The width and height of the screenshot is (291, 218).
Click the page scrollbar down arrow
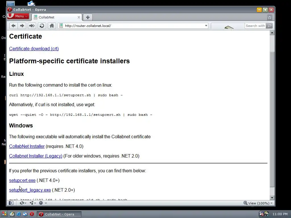coord(272,198)
